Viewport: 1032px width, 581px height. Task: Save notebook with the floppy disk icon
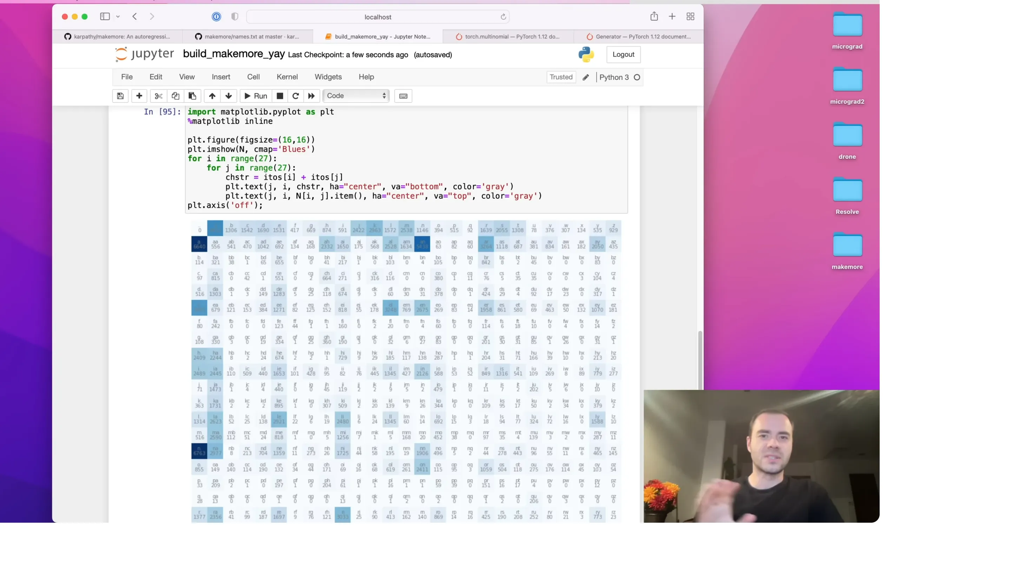click(x=120, y=96)
